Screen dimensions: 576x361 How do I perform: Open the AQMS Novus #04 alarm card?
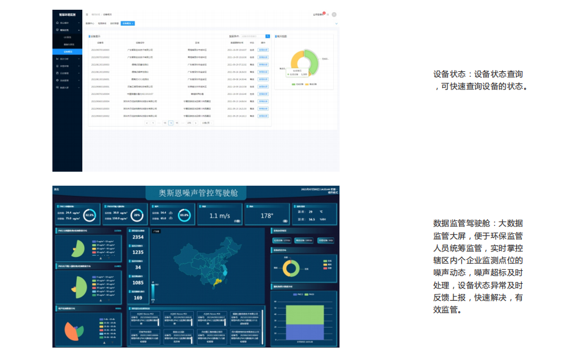click(212, 318)
